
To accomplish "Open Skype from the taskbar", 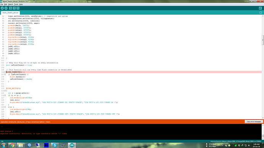I will pos(55,145).
